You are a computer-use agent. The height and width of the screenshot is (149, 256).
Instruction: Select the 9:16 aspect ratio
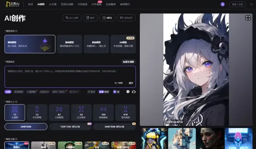[126, 112]
